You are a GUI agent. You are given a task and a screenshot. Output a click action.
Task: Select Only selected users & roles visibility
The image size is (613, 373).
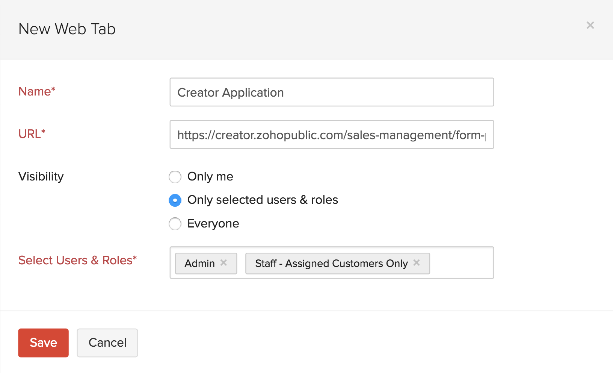175,200
